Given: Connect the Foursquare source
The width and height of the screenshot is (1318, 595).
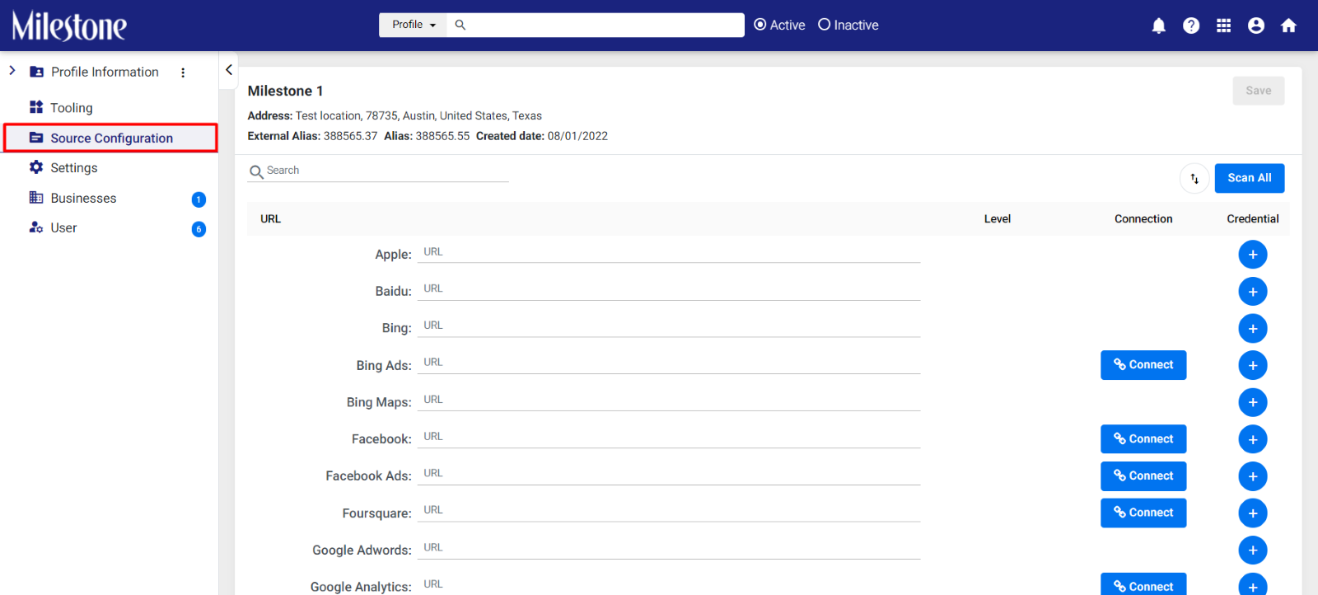Looking at the screenshot, I should (x=1143, y=513).
